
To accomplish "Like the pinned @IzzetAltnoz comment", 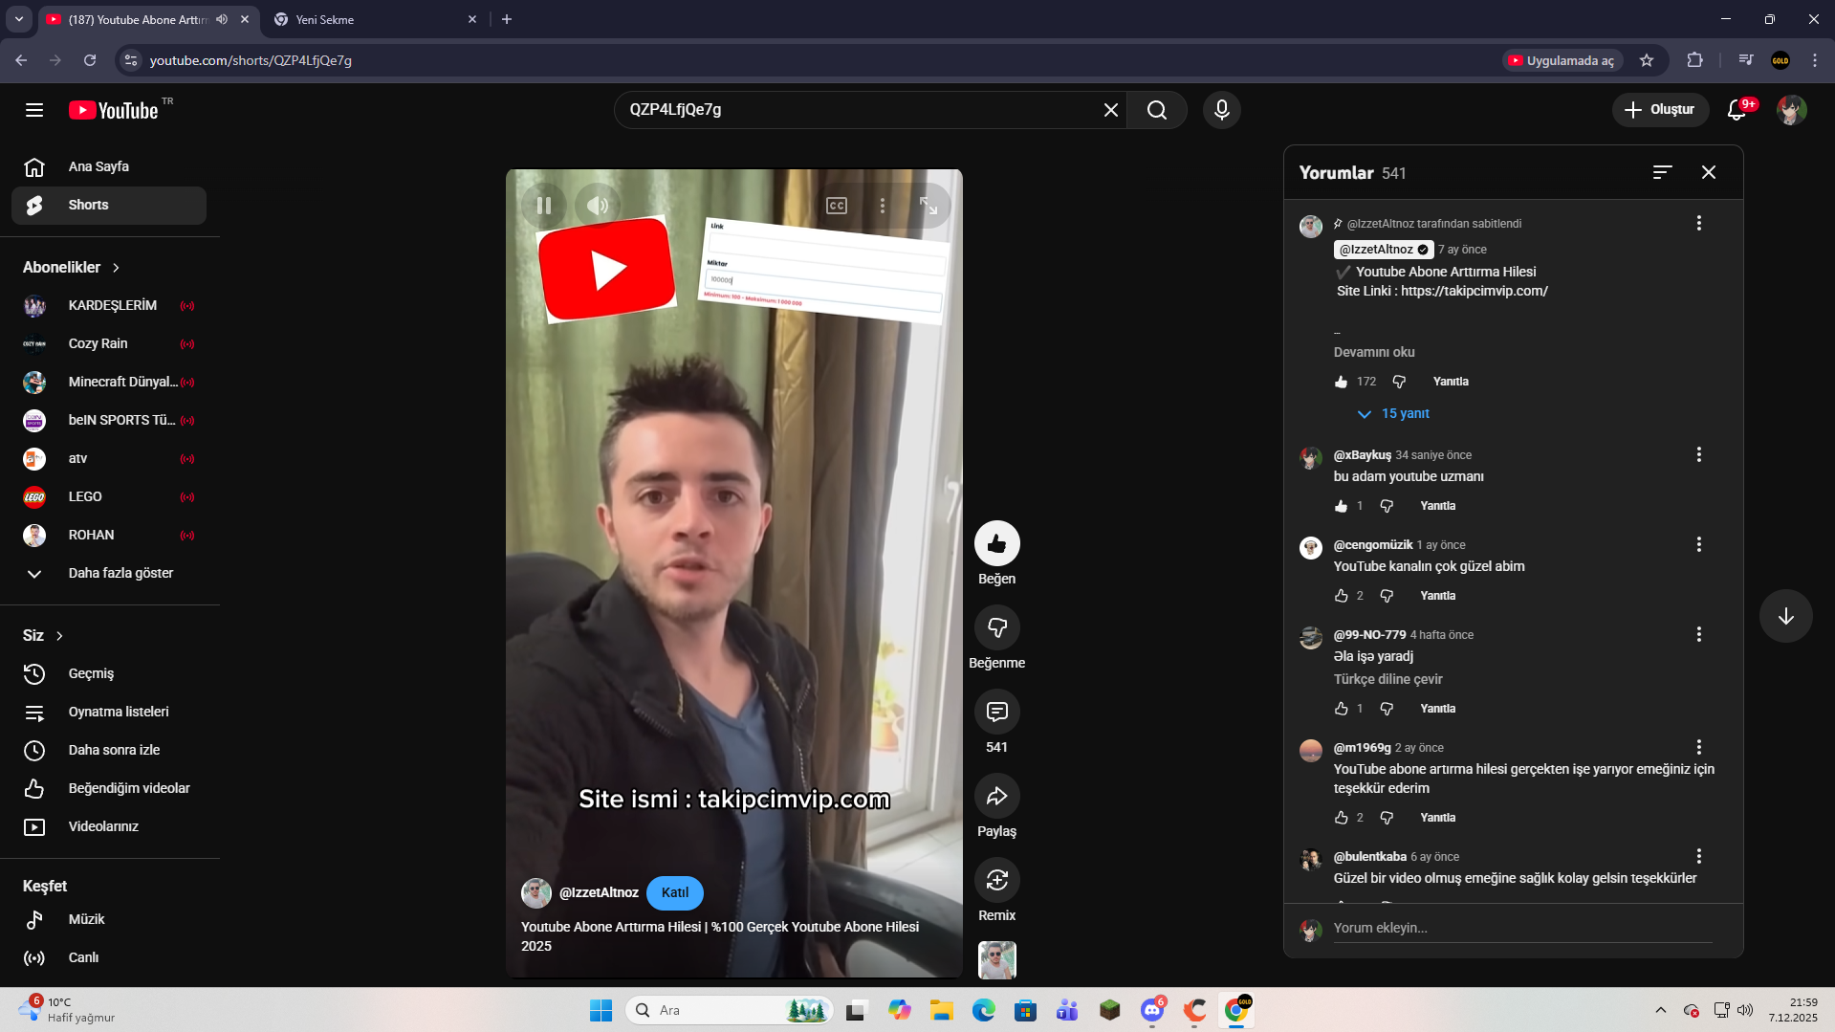I will 1341,382.
